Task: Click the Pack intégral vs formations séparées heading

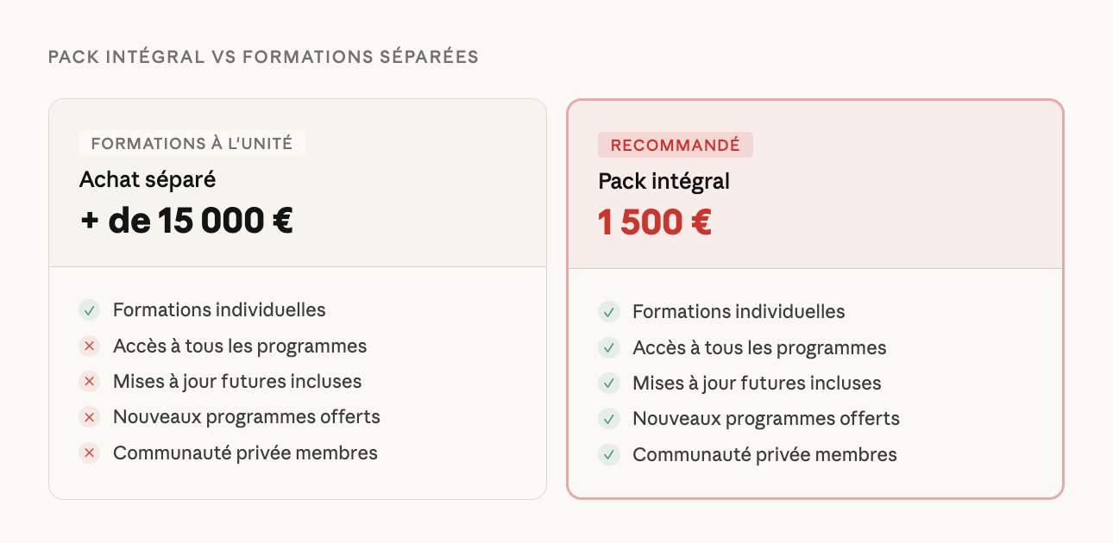Action: click(263, 57)
